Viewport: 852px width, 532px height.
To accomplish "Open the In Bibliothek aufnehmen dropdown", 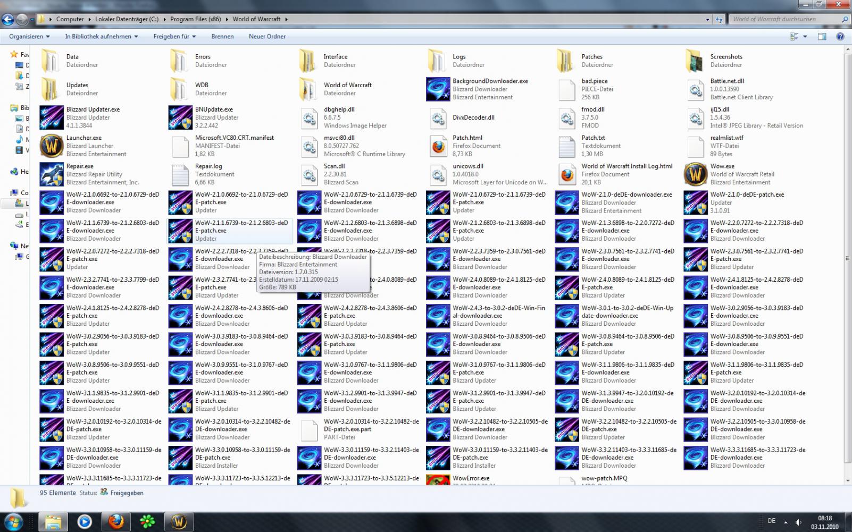I will (x=102, y=36).
